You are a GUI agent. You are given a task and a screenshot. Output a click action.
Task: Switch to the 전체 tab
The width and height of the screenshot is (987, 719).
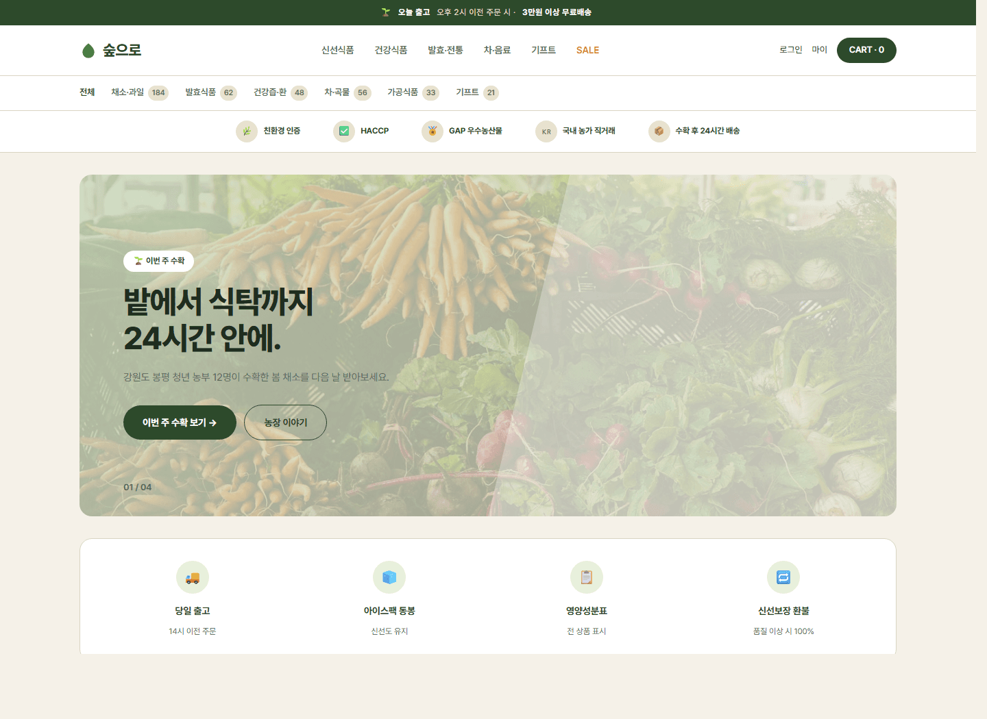coord(87,92)
